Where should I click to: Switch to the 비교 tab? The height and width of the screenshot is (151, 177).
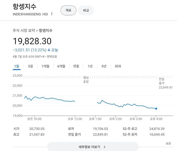(x=86, y=10)
